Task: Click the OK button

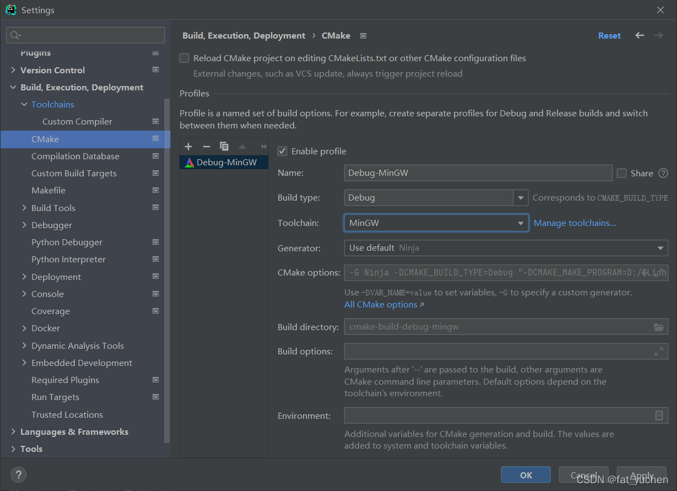Action: tap(526, 475)
